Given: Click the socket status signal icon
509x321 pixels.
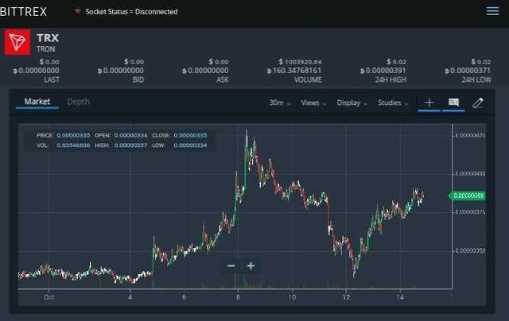Looking at the screenshot, I should point(77,12).
